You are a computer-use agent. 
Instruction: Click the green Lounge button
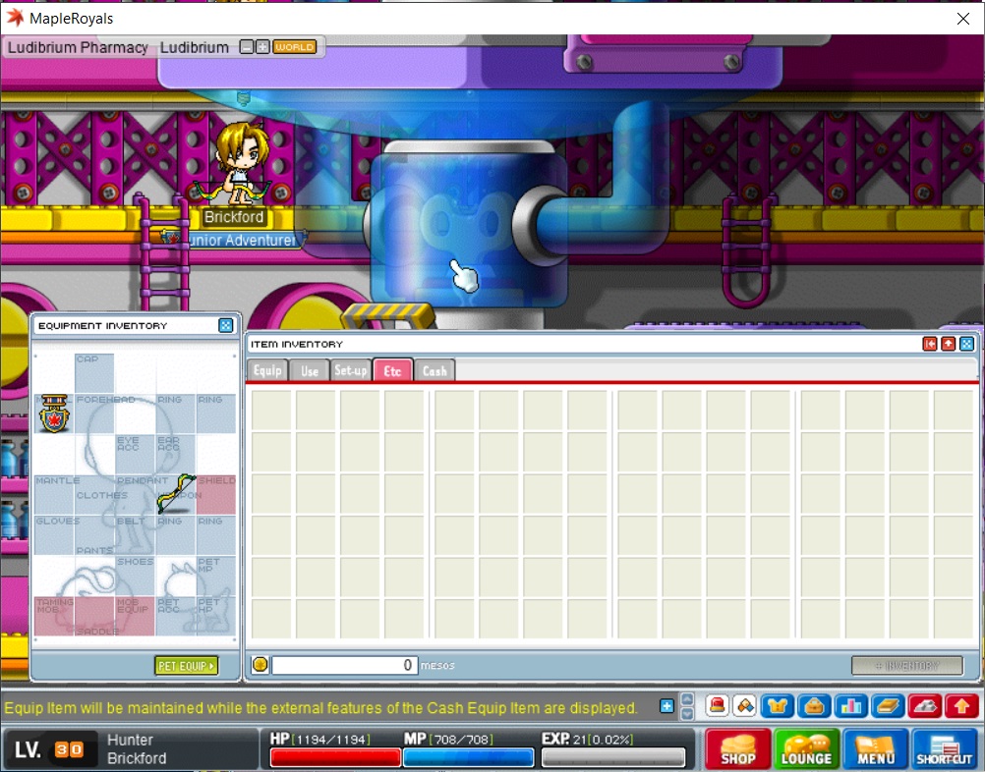click(x=806, y=748)
